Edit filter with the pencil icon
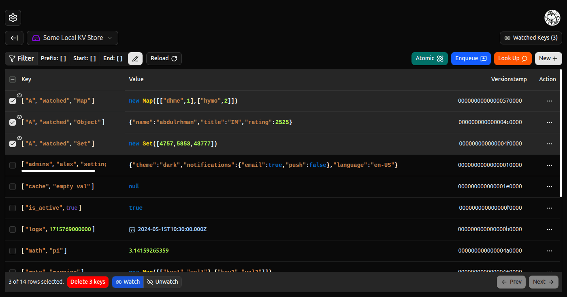 (135, 58)
